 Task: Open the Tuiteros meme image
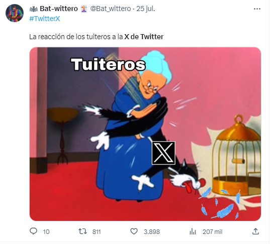pos(145,134)
